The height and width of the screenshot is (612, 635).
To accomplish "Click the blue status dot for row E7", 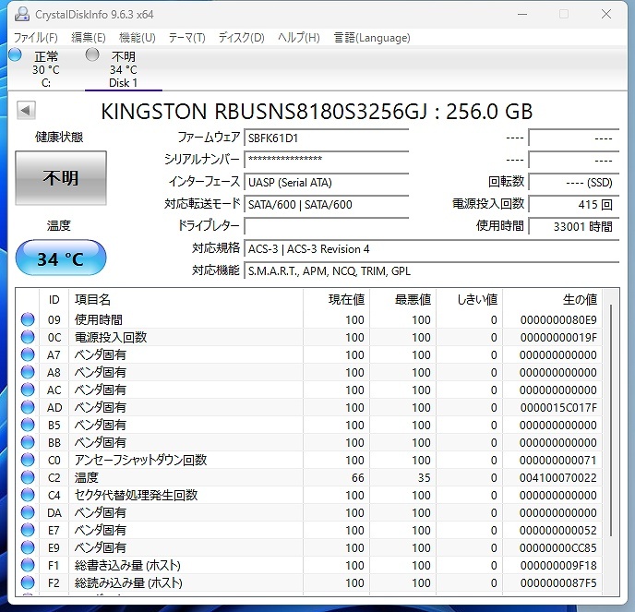I will pyautogui.click(x=28, y=530).
